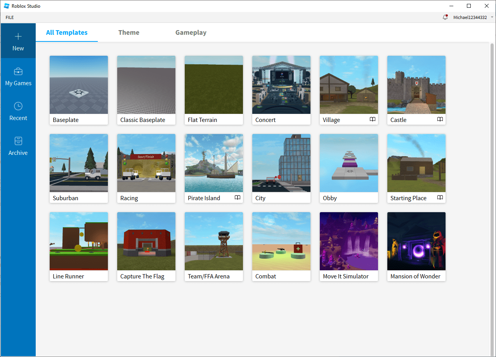Open the Archive box icon
496x357 pixels.
tap(18, 141)
